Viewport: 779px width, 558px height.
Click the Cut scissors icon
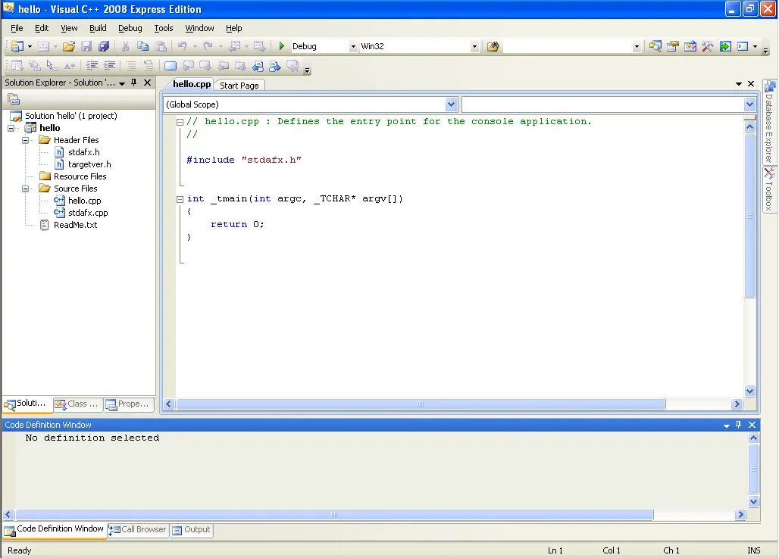click(125, 46)
